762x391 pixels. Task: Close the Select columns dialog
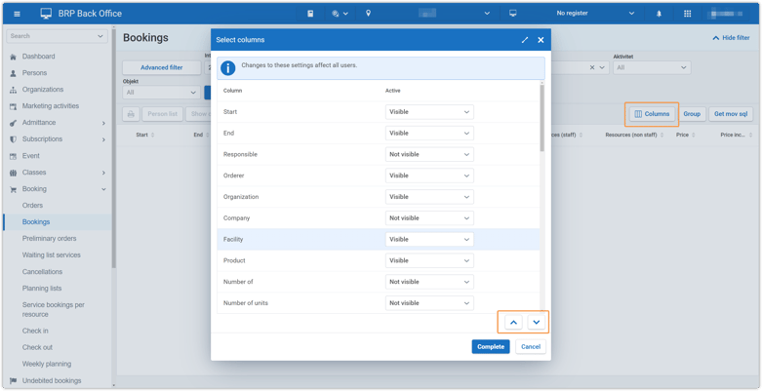pos(541,40)
